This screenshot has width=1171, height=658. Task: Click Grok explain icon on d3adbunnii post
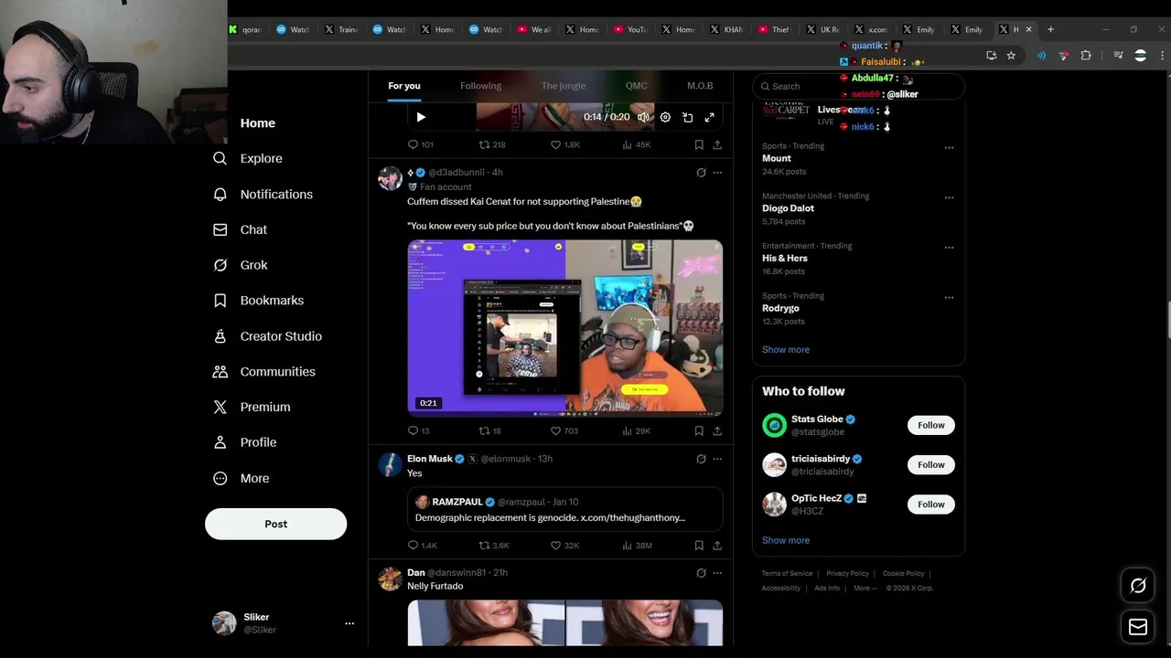[701, 172]
